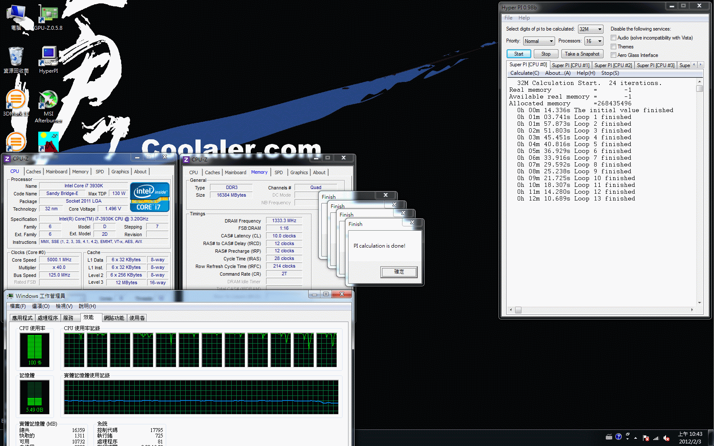Open the Help(H) menu in Super PI
Image resolution: width=714 pixels, height=446 pixels.
(x=586, y=73)
